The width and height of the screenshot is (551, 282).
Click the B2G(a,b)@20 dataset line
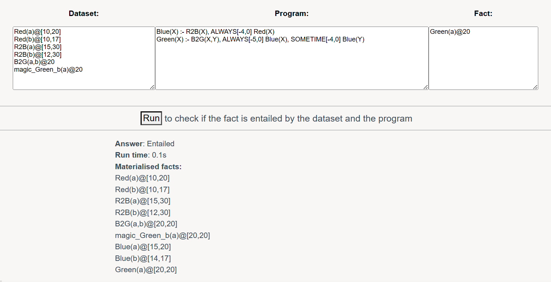coord(34,62)
